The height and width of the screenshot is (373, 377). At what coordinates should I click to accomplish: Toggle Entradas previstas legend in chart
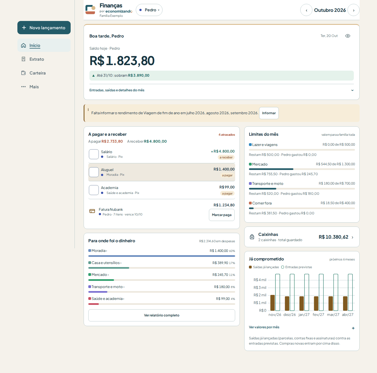click(297, 267)
